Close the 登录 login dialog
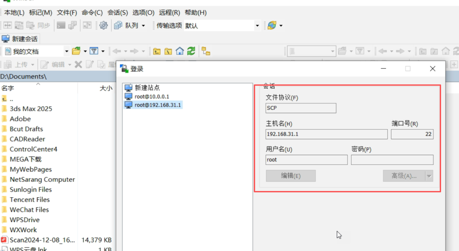Viewport: 459px width, 251px height. point(433,69)
